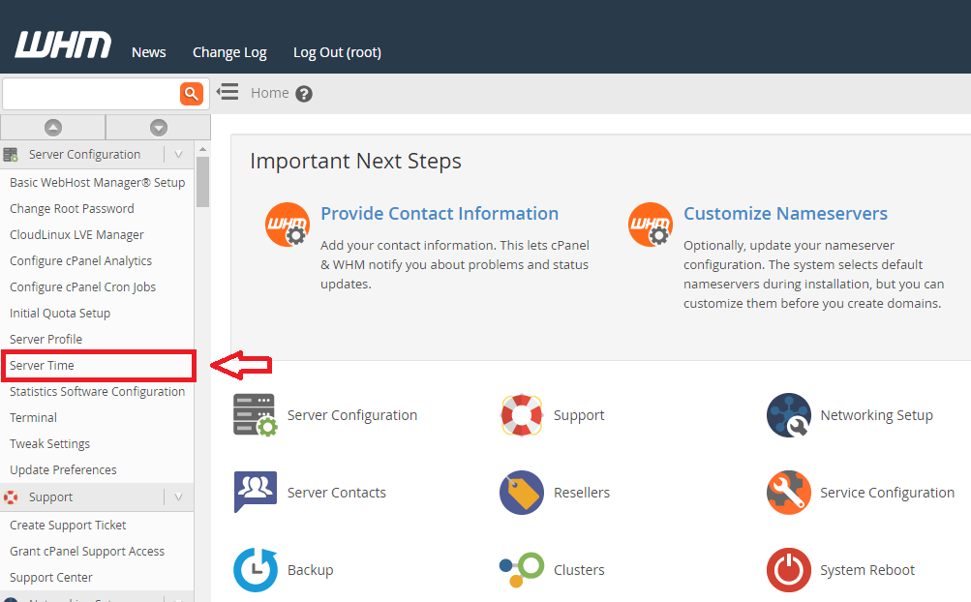
Task: Open Tweak Settings
Action: (x=49, y=443)
